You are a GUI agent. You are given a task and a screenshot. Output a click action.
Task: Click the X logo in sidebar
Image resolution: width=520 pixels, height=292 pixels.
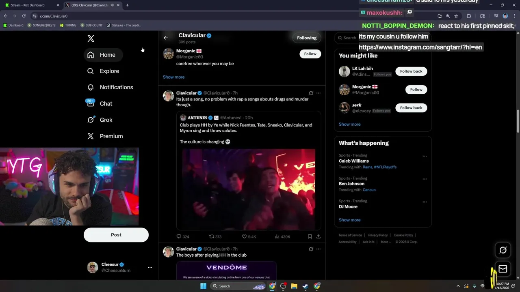91,39
